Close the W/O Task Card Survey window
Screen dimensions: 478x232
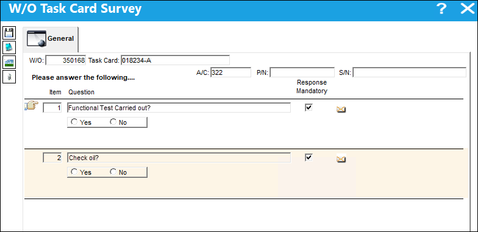467,9
